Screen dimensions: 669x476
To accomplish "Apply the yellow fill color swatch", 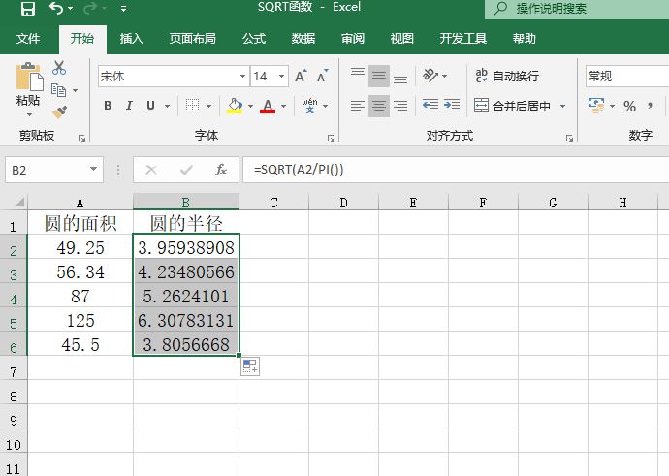I will 234,106.
